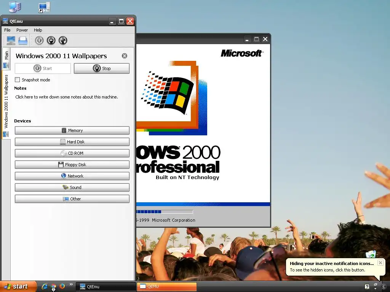Viewport: 390px width, 292px height.
Task: Open the Help menu
Action: point(38,30)
